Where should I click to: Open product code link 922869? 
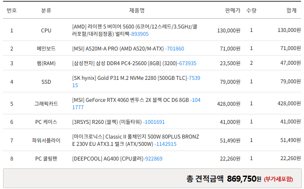(153, 159)
